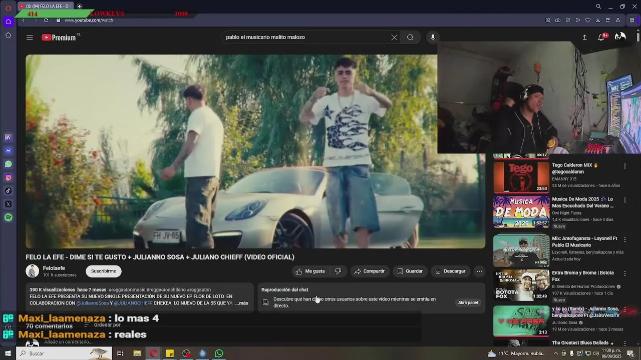Screen dimensions: 641x360
Task: Download the video with Descargar
Action: pyautogui.click(x=450, y=271)
